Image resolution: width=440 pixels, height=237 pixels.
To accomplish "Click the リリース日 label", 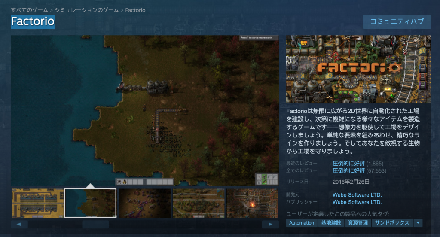I will 298,182.
